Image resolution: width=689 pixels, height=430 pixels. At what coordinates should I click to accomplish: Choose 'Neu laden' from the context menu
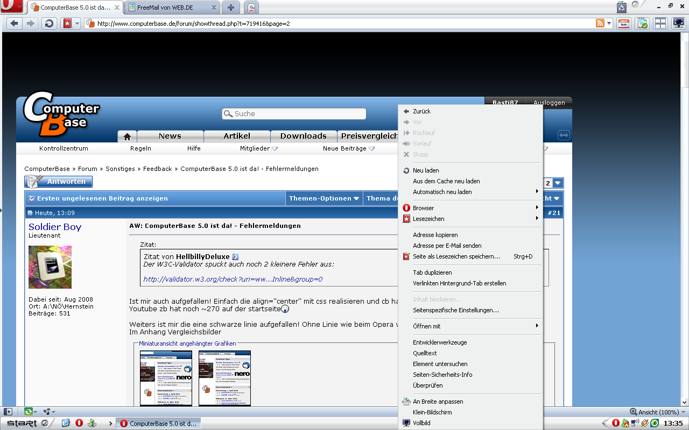click(x=470, y=170)
